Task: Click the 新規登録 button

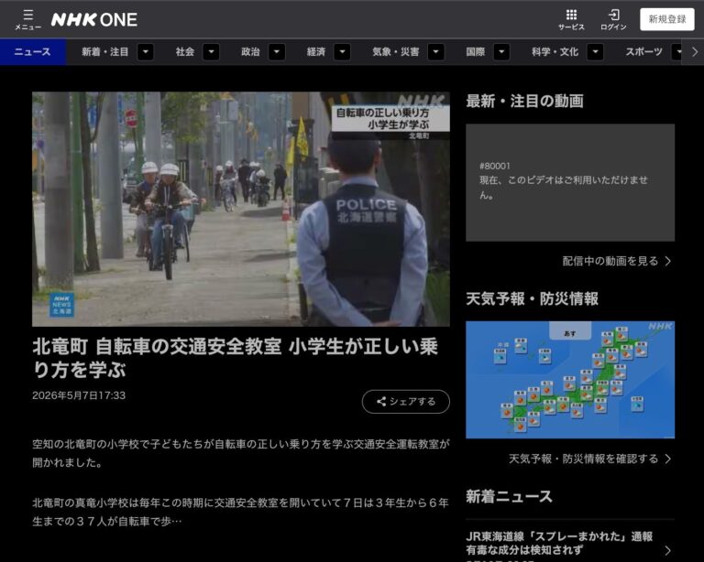Action: click(667, 19)
